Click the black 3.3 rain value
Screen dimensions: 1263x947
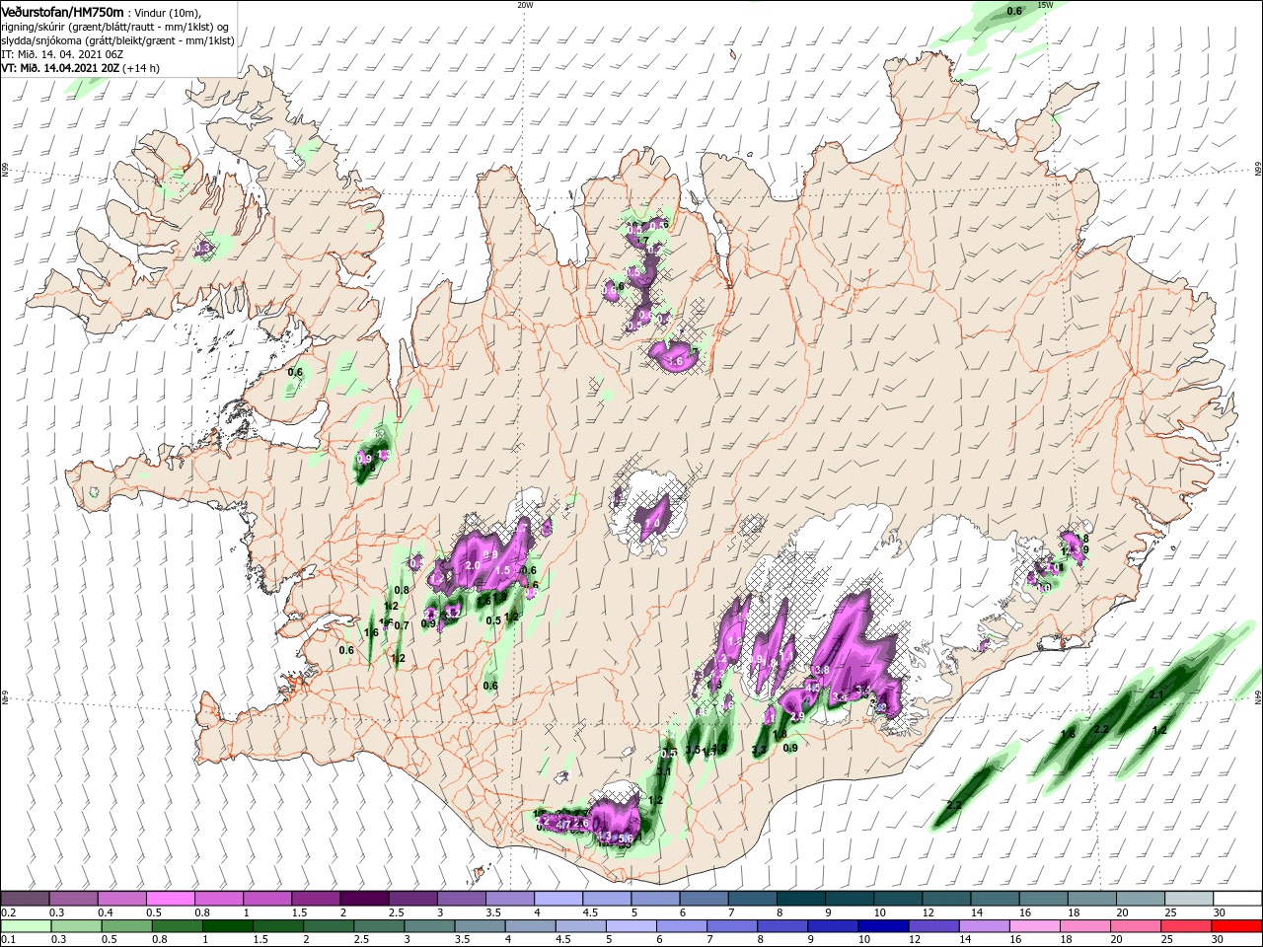(x=759, y=751)
